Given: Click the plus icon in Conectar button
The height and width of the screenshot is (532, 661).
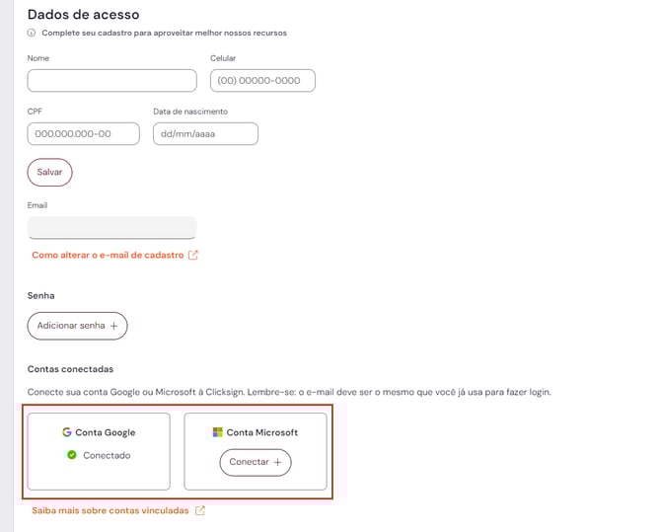Looking at the screenshot, I should click(277, 462).
